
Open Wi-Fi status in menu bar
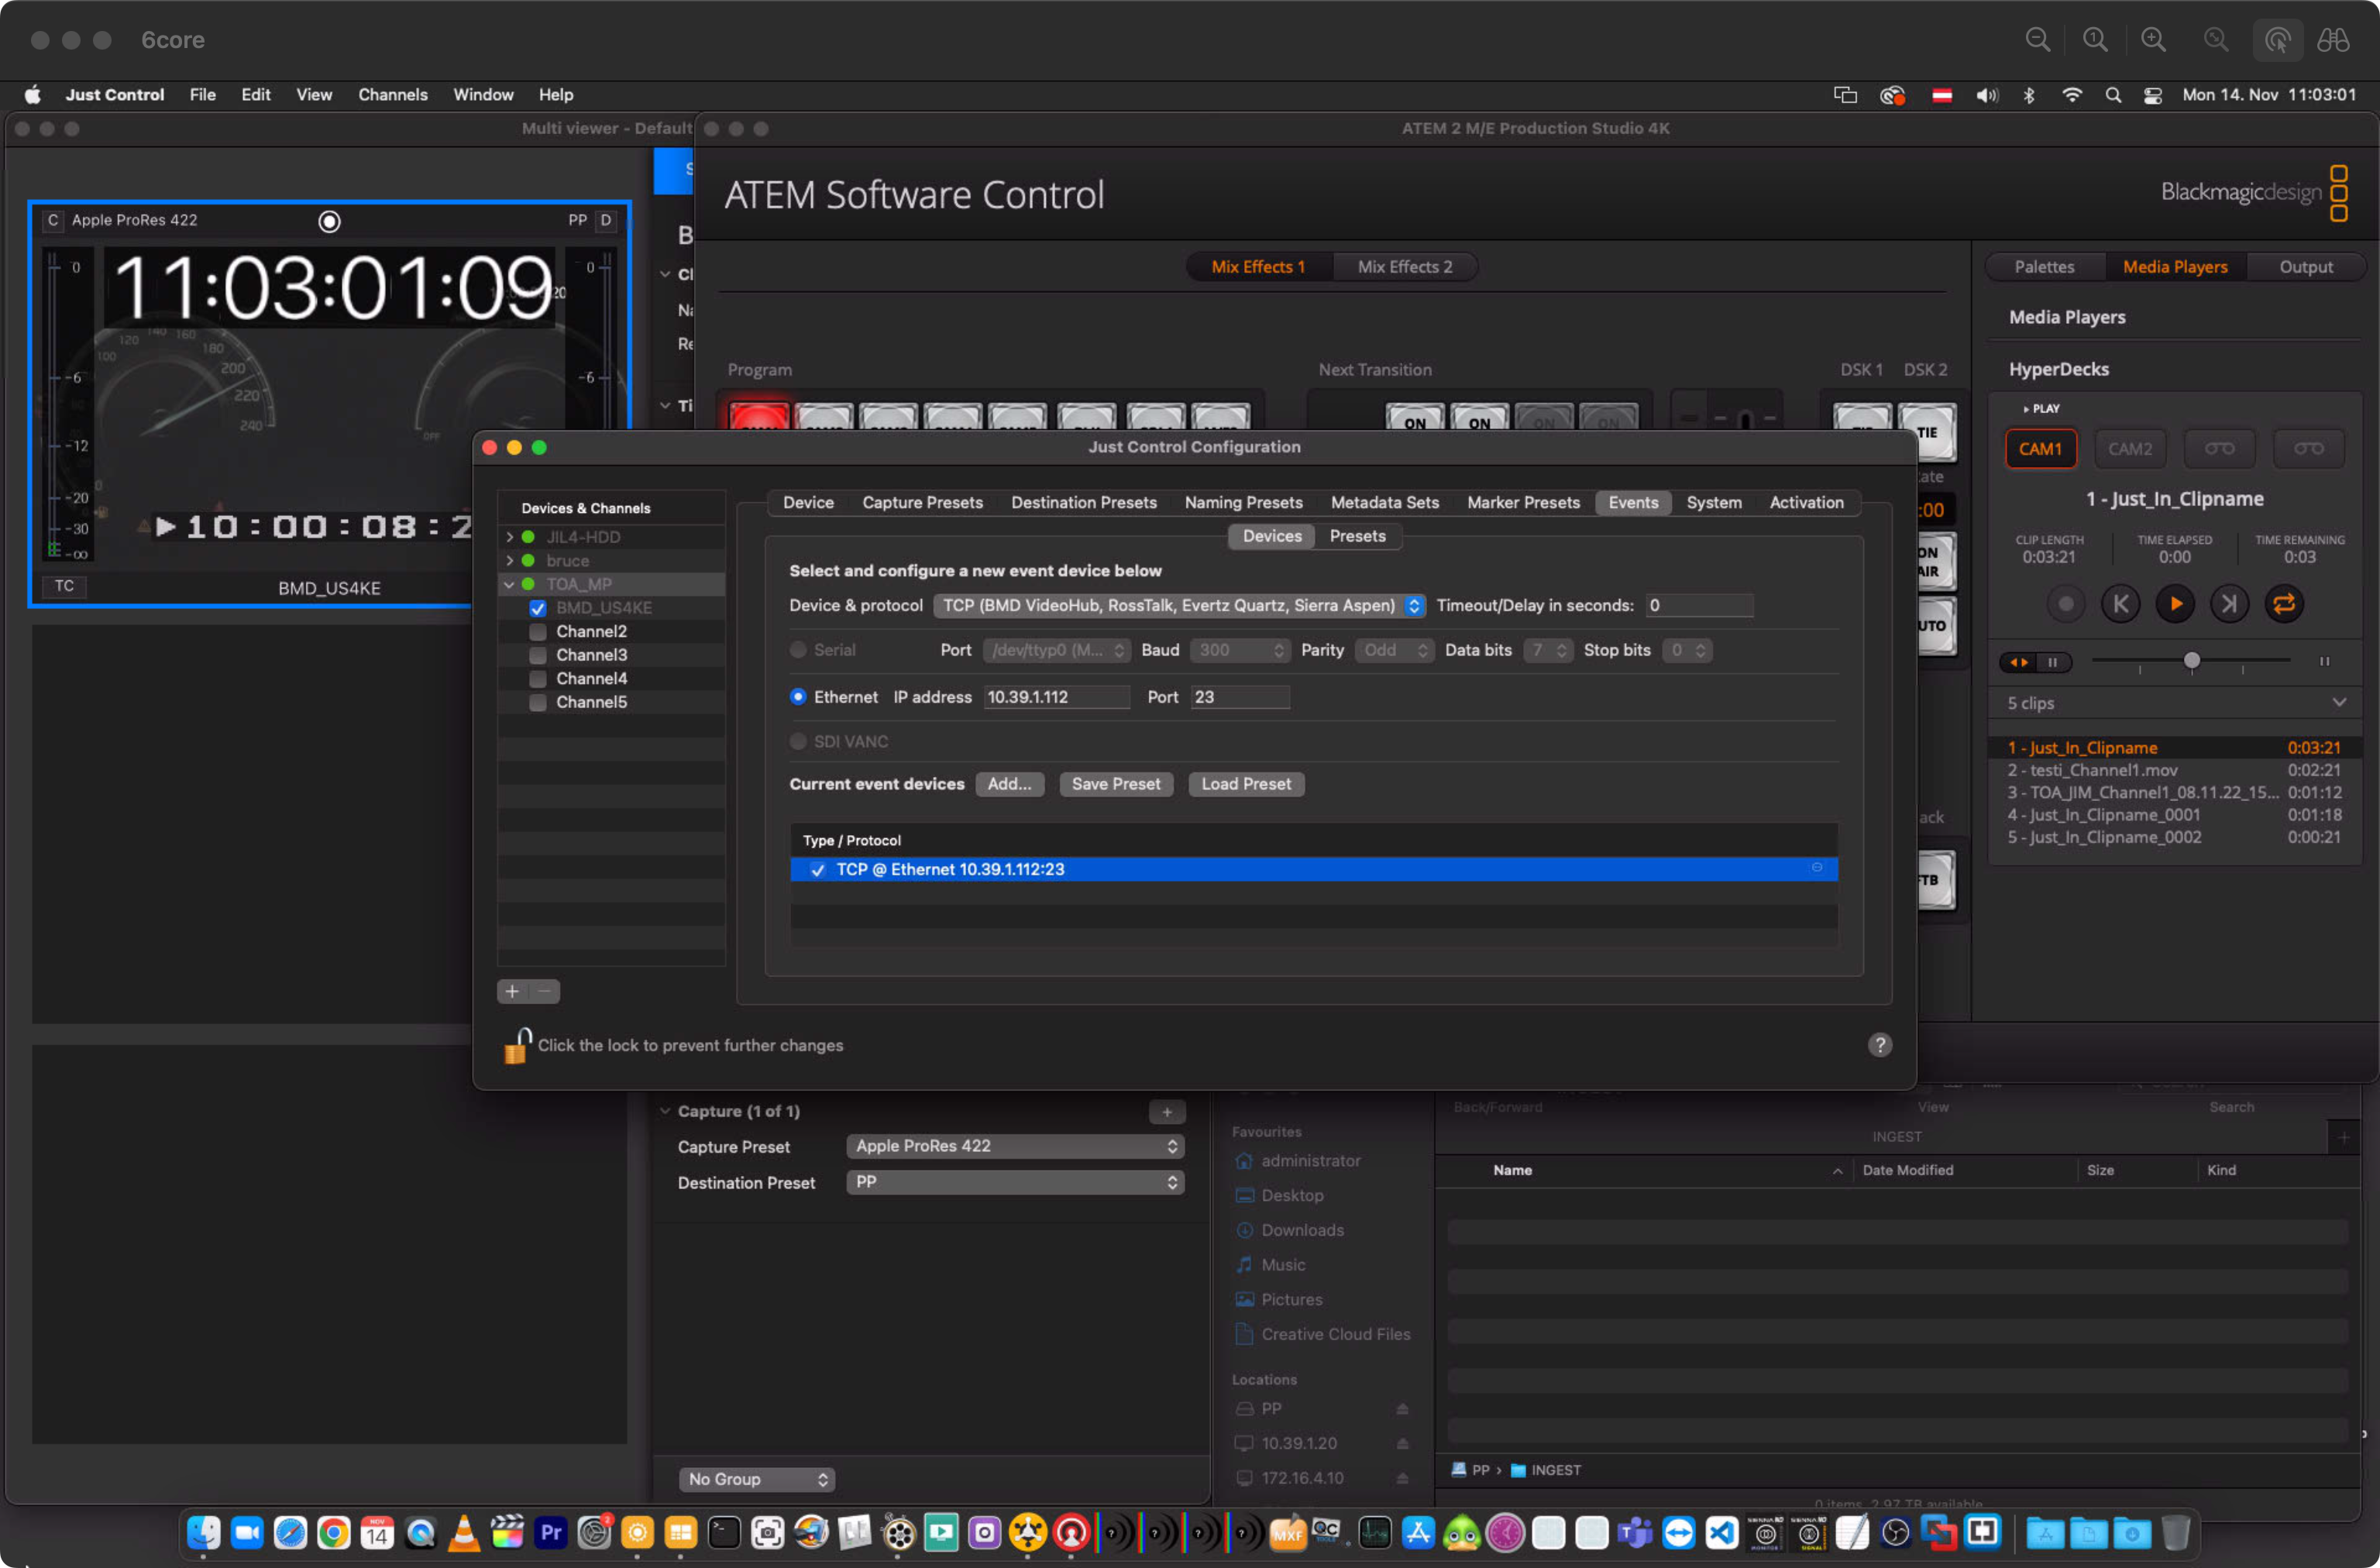coord(2071,95)
